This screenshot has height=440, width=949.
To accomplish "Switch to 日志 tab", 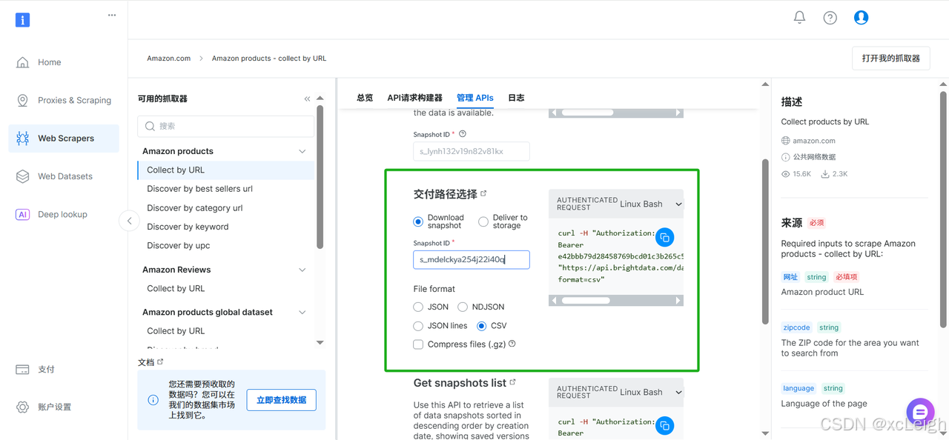I will (x=516, y=98).
